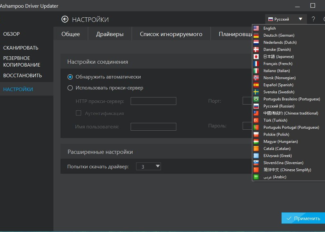Click the Применить button
Image resolution: width=325 pixels, height=232 pixels.
pyautogui.click(x=303, y=218)
